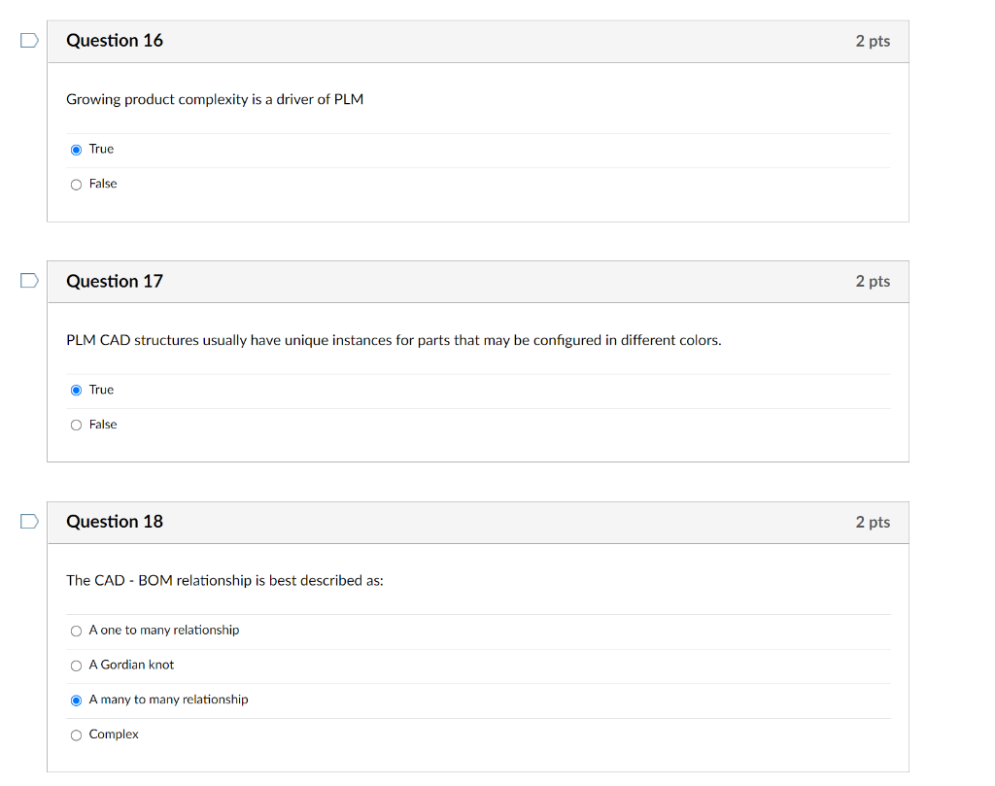The width and height of the screenshot is (995, 786).
Task: Select 'A many to many relationship' option
Action: [76, 700]
